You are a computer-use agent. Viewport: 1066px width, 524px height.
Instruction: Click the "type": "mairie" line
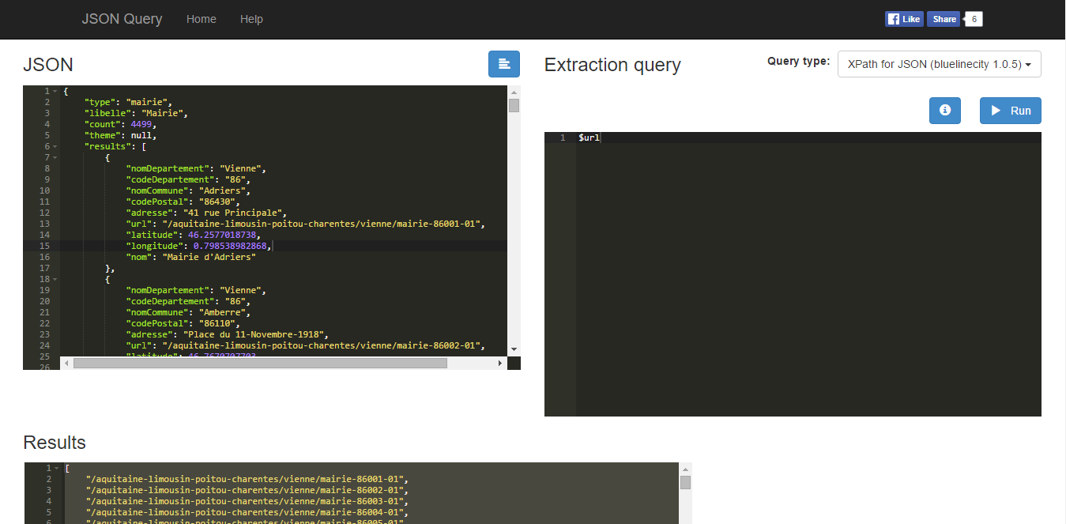127,102
